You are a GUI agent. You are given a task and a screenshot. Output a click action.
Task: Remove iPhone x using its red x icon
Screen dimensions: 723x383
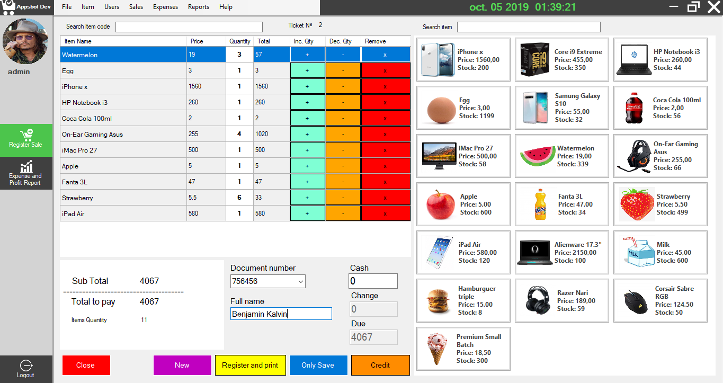coord(386,86)
